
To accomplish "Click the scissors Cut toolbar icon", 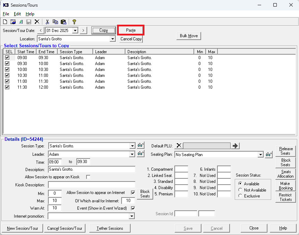I will 48,22.
